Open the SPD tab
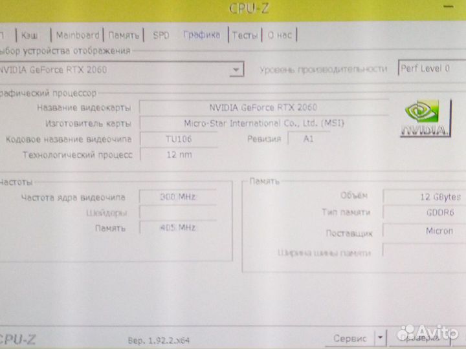 click(x=161, y=36)
